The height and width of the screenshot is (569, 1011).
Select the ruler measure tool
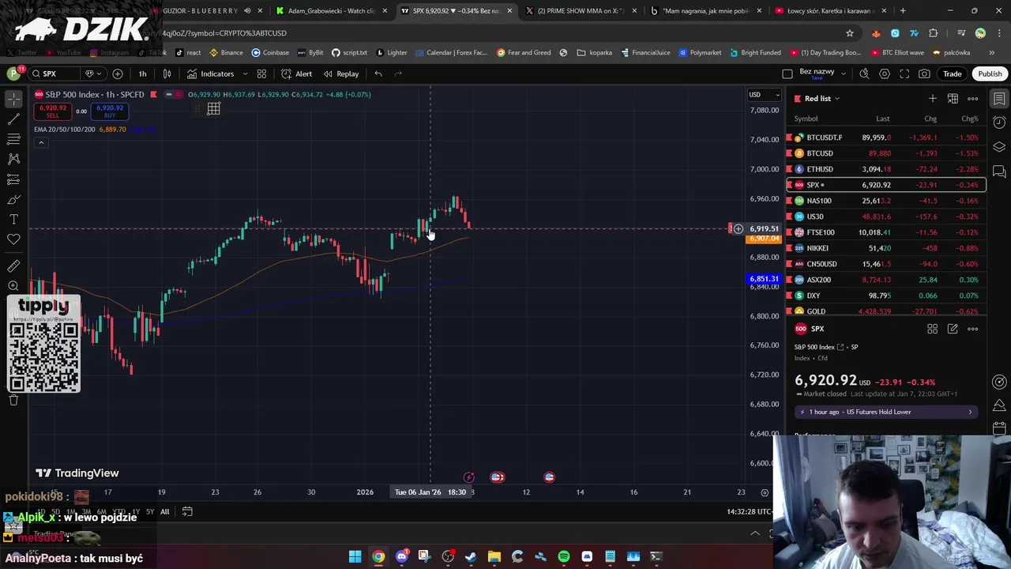click(13, 266)
